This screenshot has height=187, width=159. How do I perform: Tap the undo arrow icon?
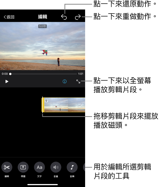(x=64, y=17)
